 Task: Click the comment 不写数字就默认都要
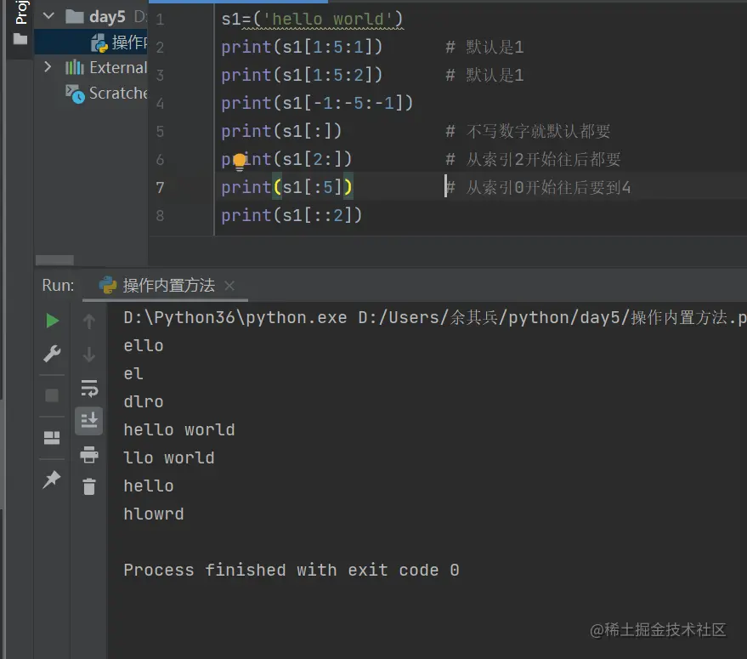(x=528, y=131)
